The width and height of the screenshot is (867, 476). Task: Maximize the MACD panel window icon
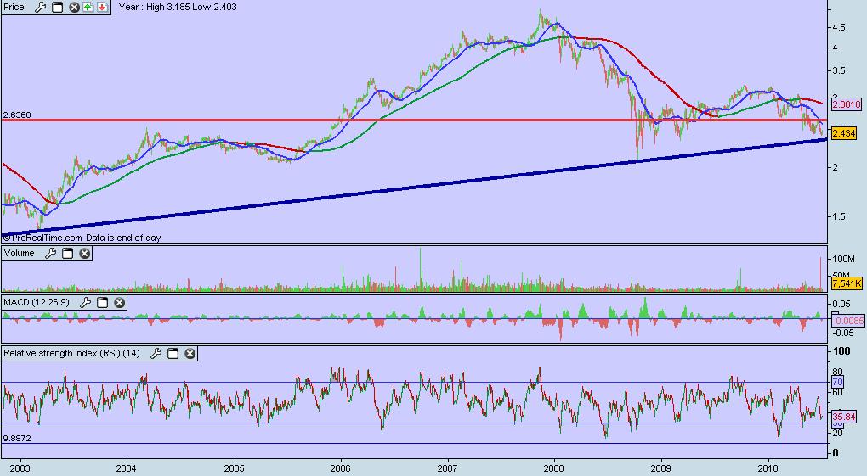pyautogui.click(x=102, y=303)
